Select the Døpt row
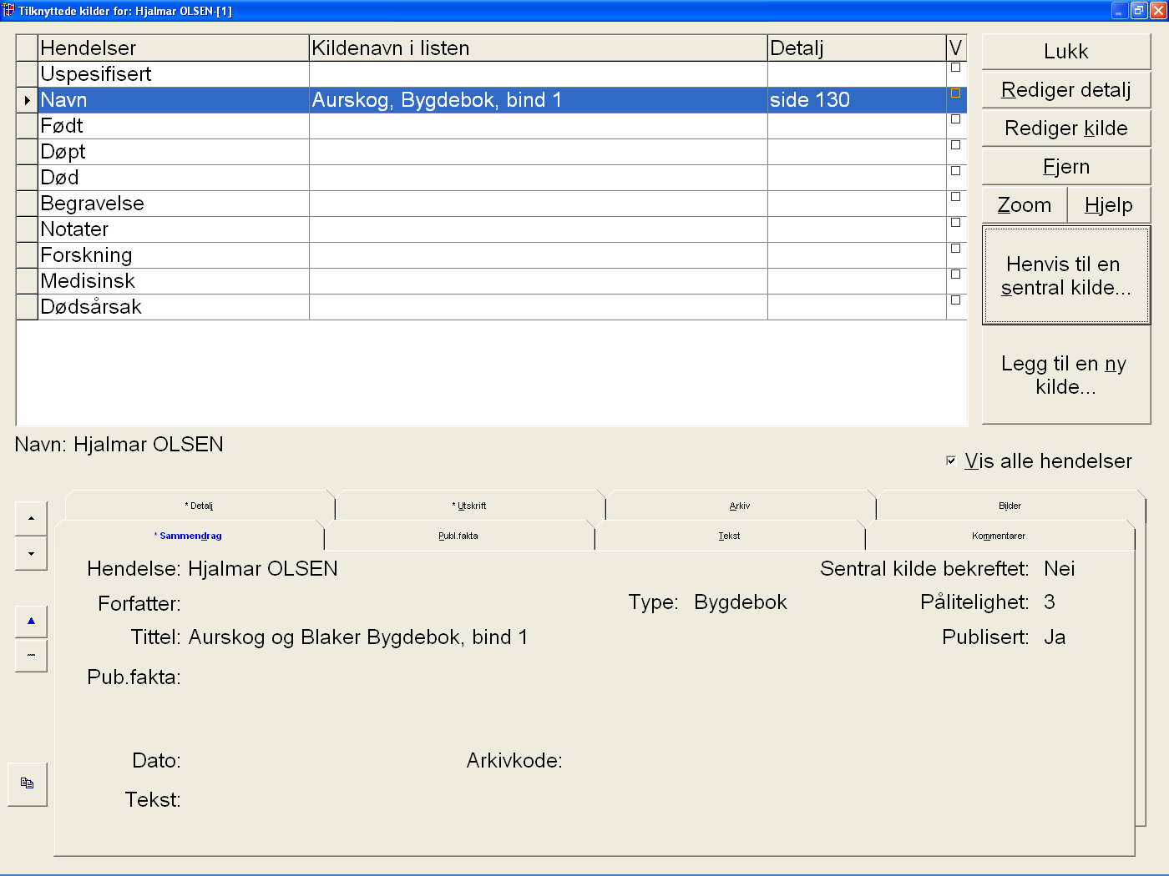 (x=492, y=152)
